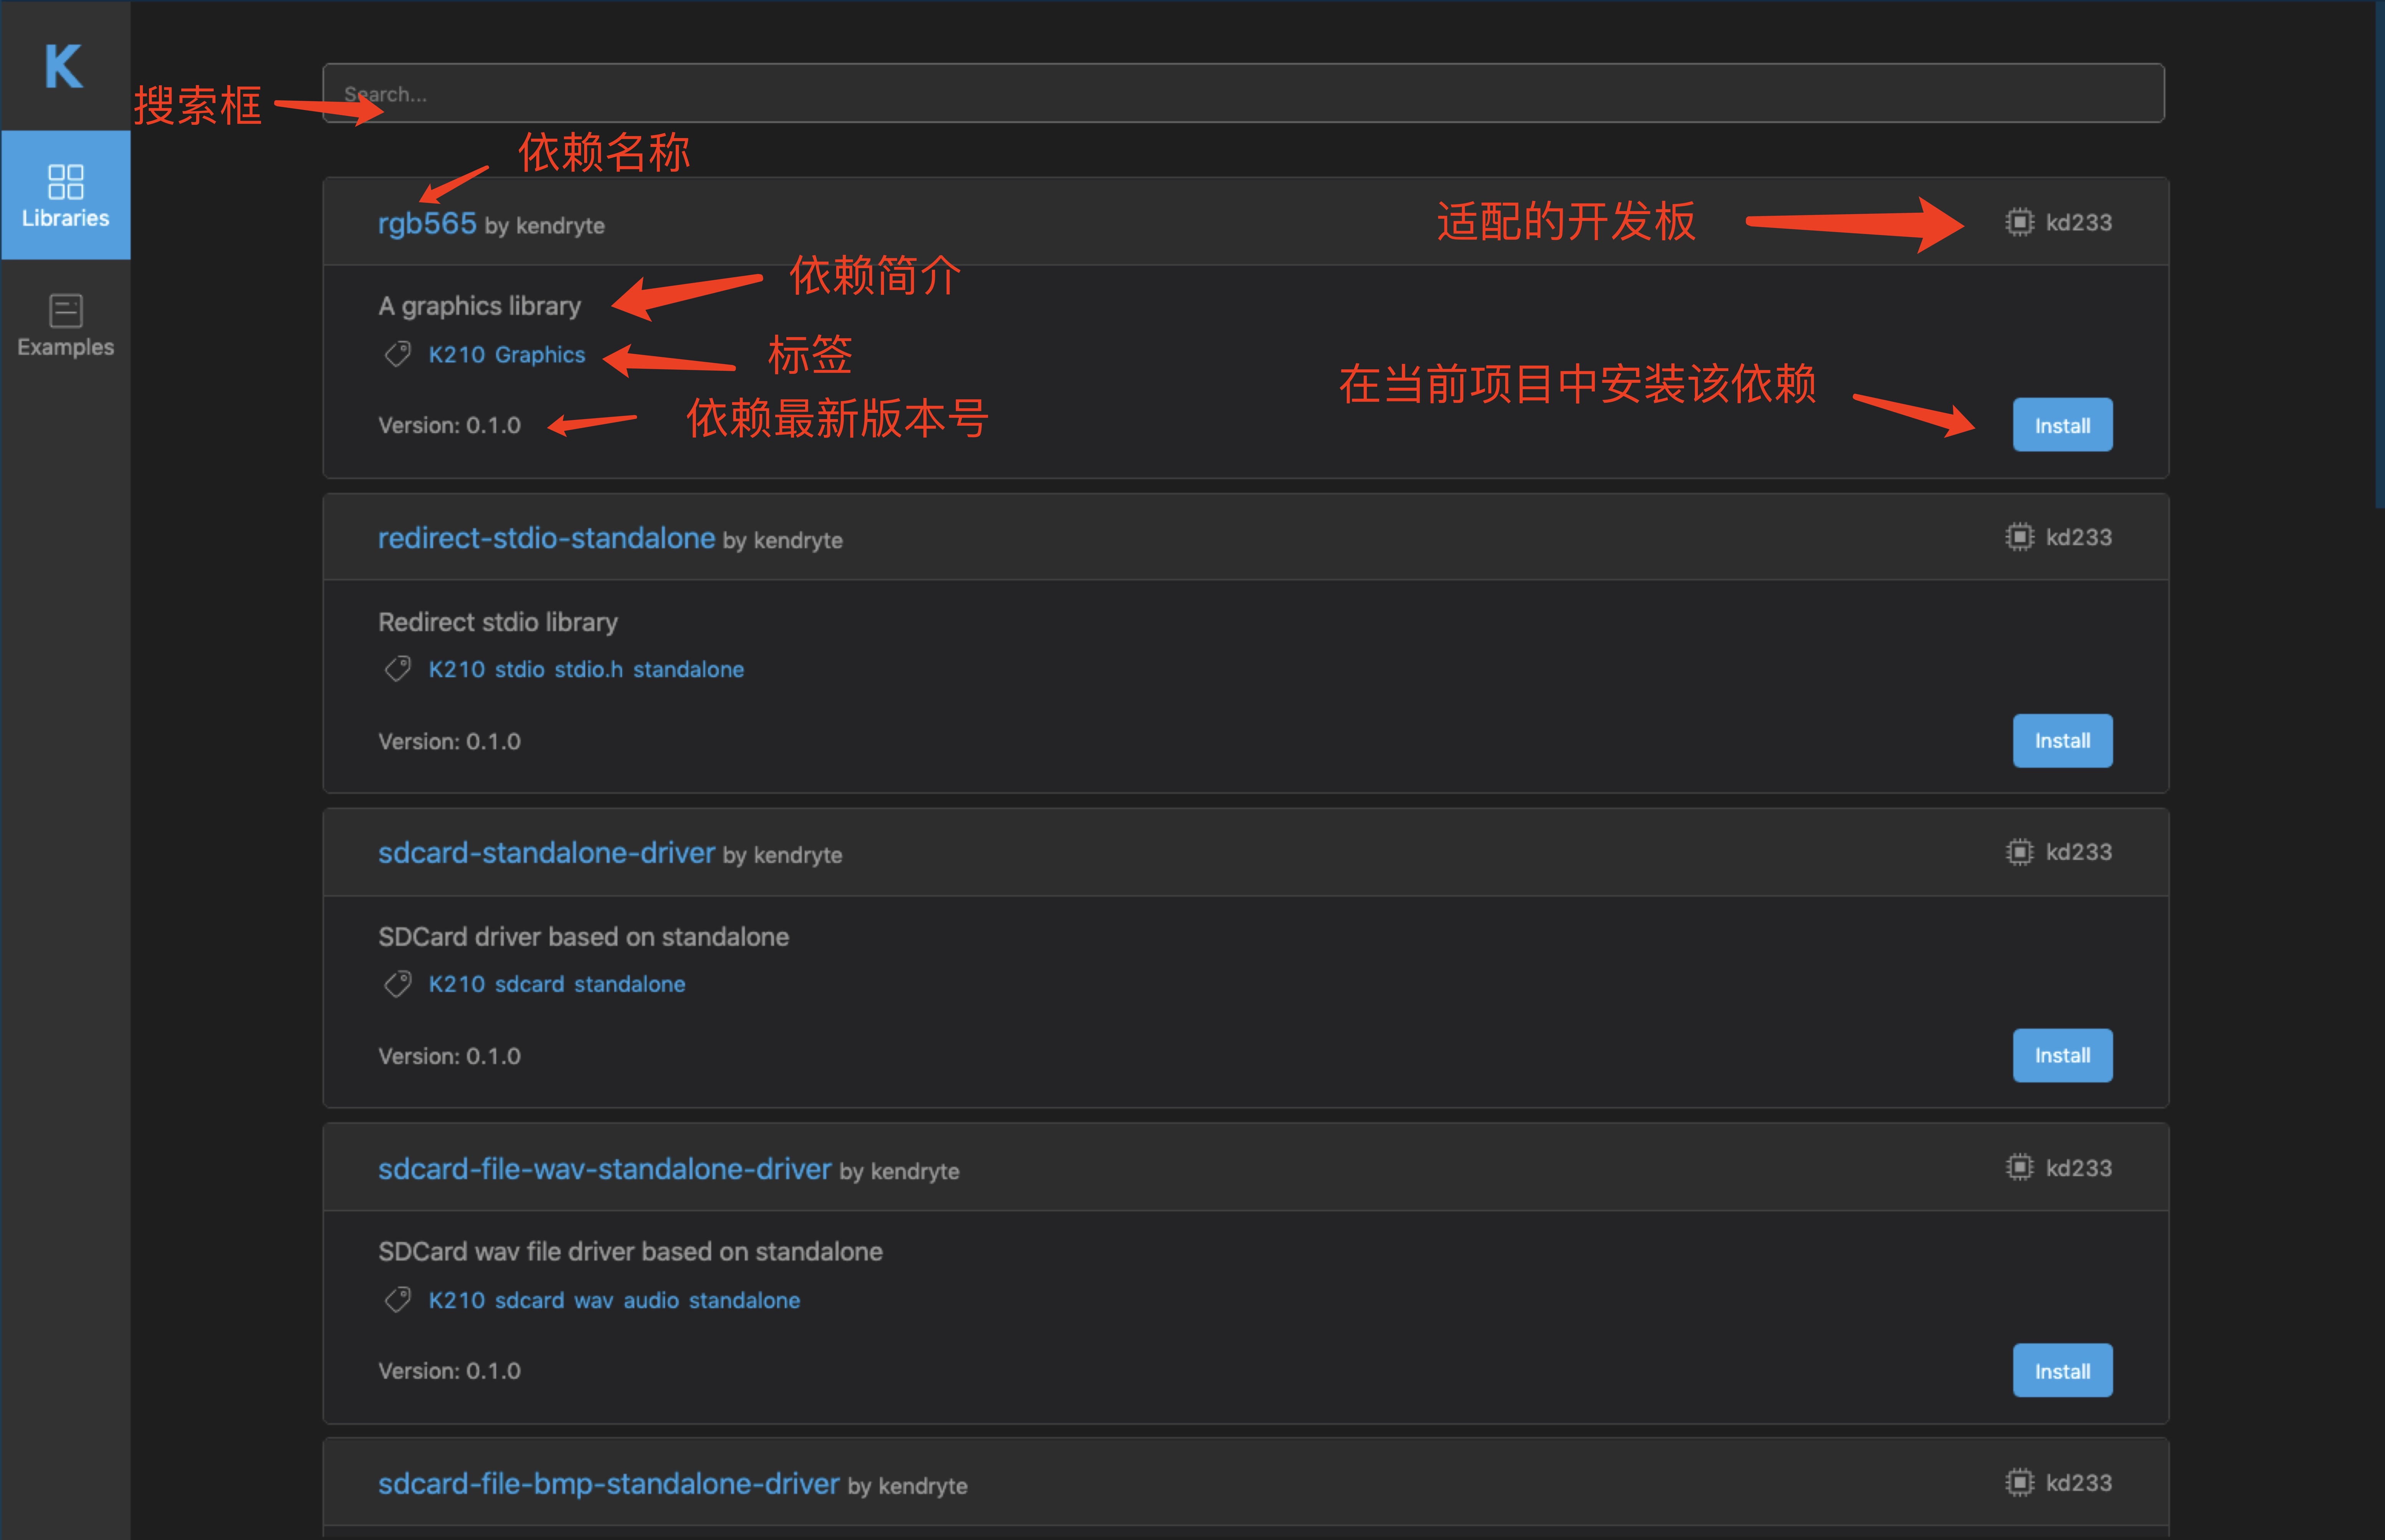Focus the Search input field
The height and width of the screenshot is (1540, 2385).
[1243, 93]
